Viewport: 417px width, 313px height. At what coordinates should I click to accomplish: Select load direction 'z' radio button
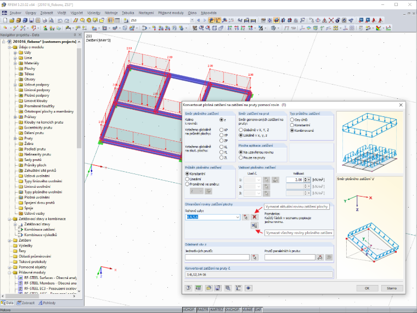pyautogui.click(x=221, y=120)
